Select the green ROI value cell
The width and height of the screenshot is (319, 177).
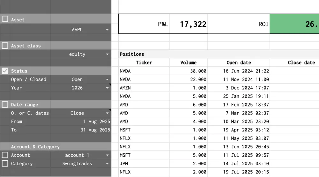(x=294, y=24)
